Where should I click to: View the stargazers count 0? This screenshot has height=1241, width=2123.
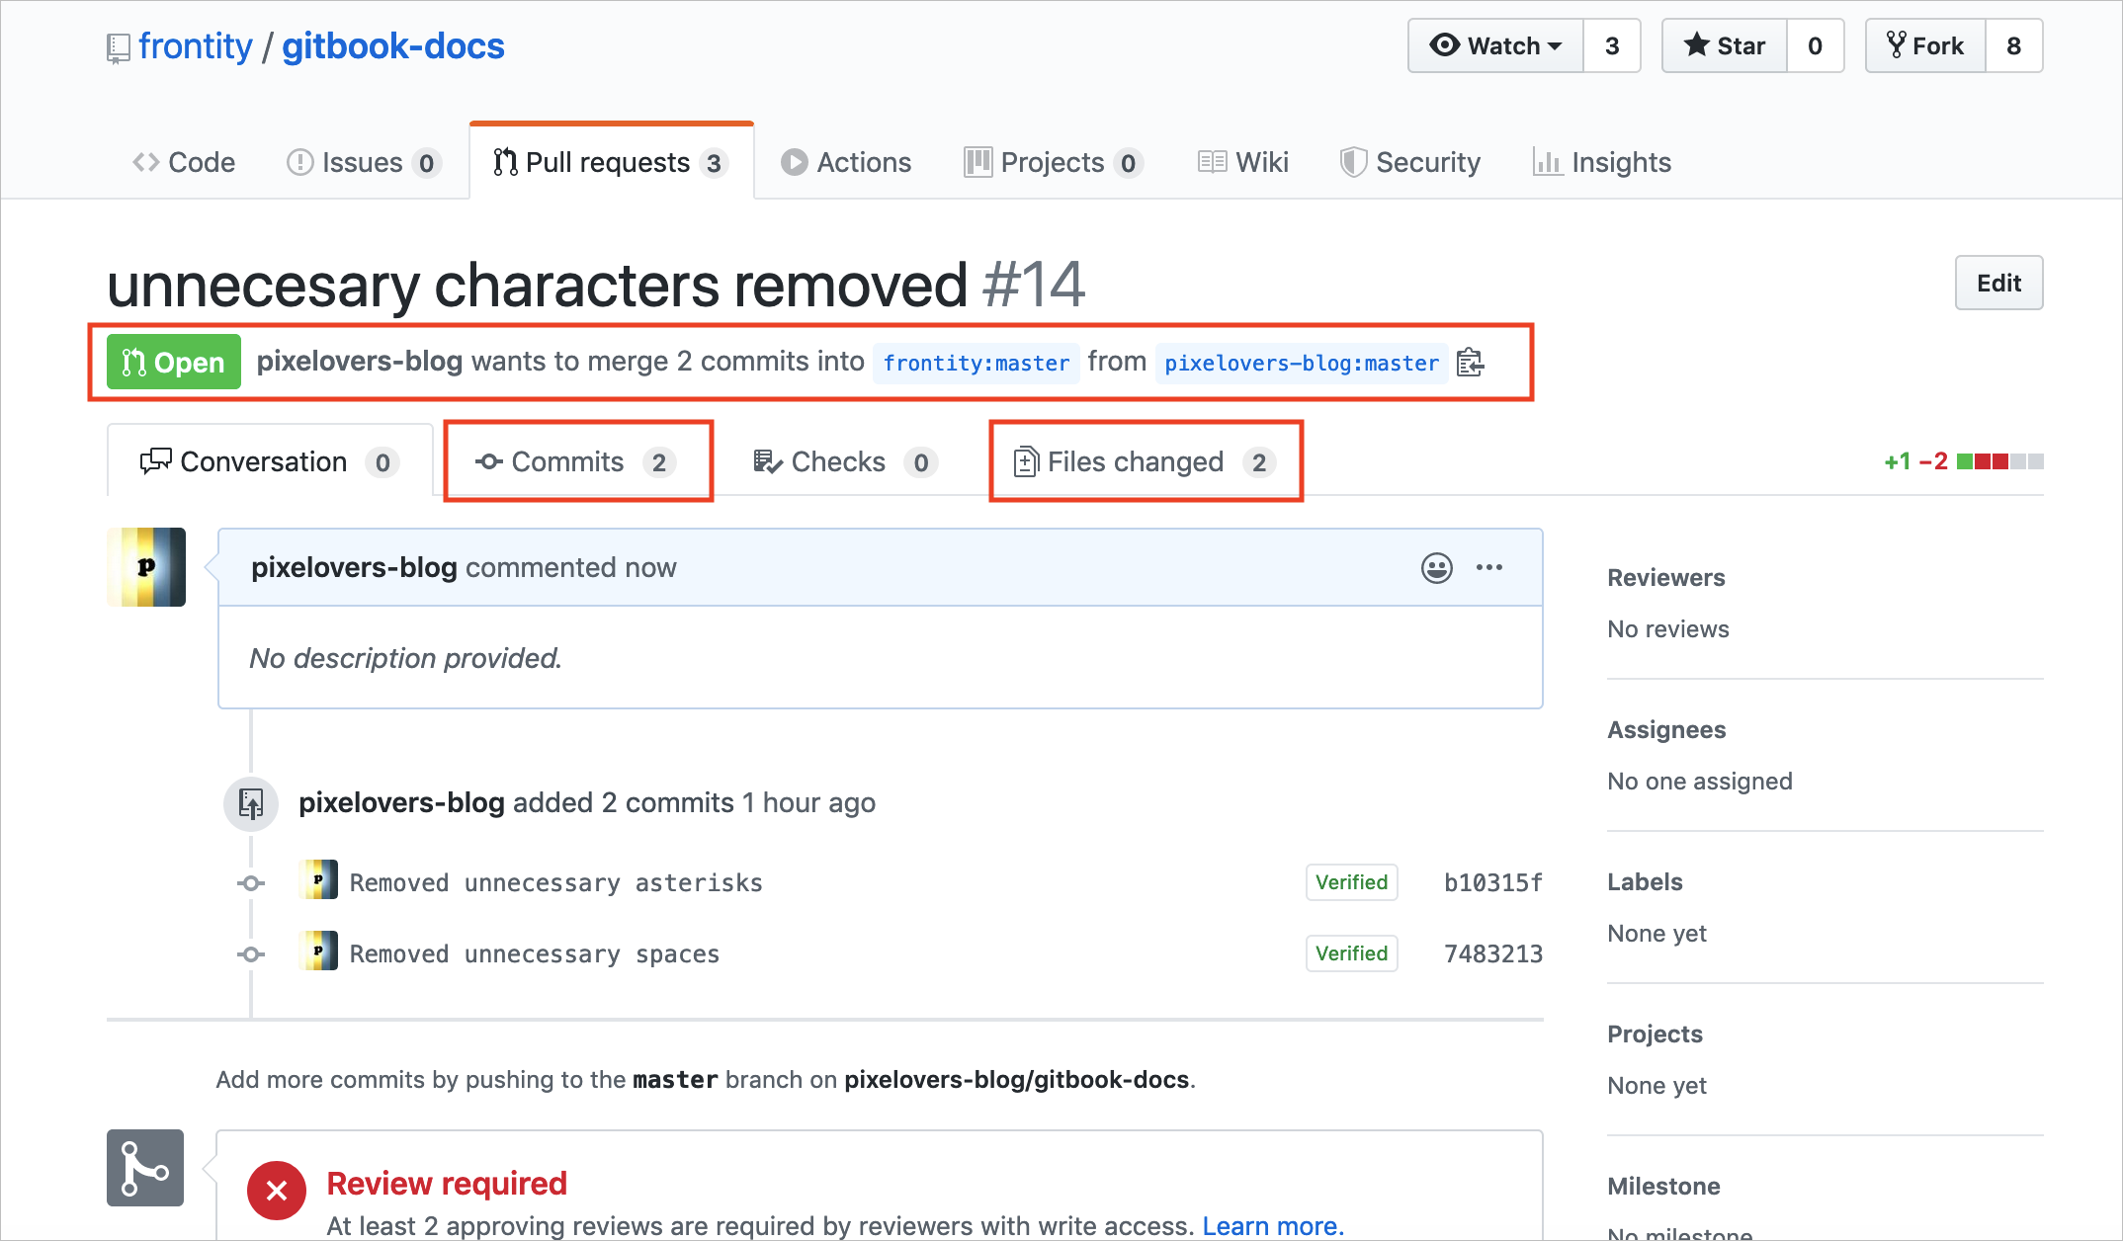pyautogui.click(x=1815, y=45)
